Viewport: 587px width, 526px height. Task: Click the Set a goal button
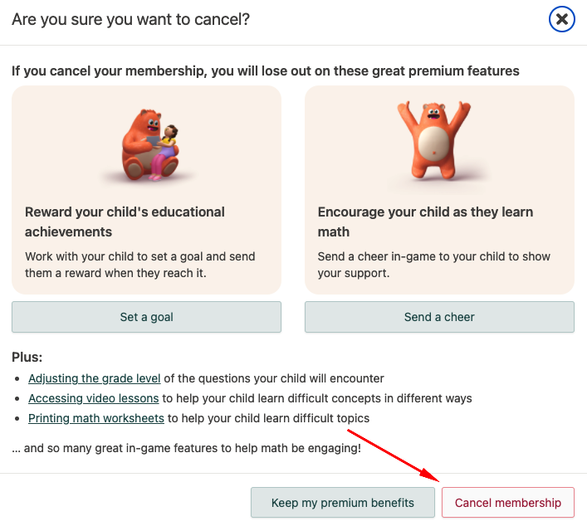tap(146, 317)
